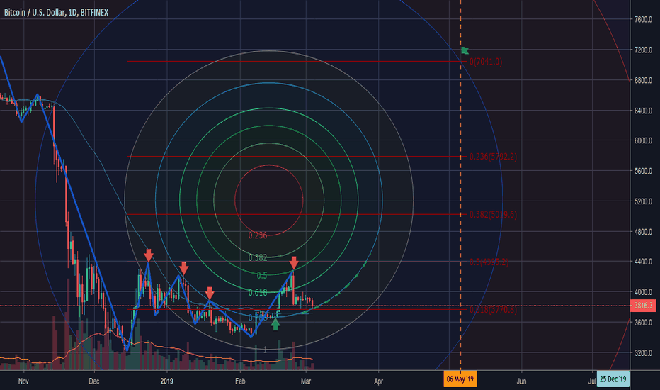Click the 7200.0 price axis label
660x390 pixels.
pyautogui.click(x=643, y=50)
